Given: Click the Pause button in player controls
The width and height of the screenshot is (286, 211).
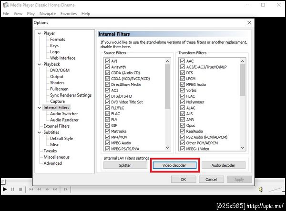Looking at the screenshot, I should pyautogui.click(x=12, y=189).
